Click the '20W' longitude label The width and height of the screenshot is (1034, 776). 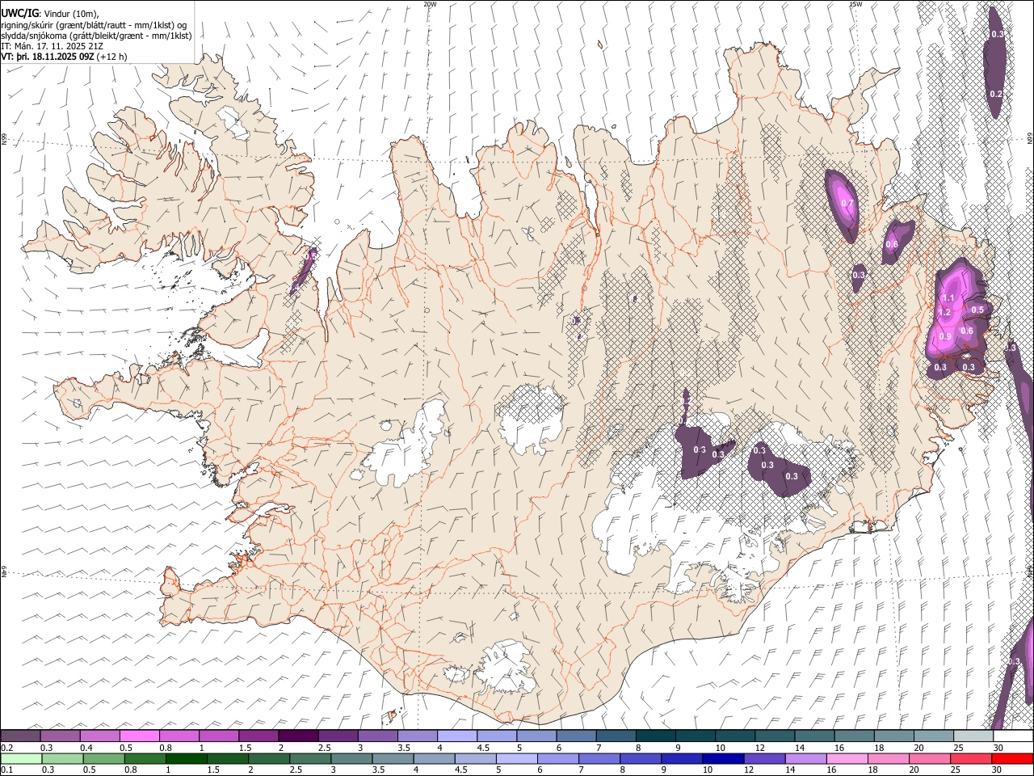coord(430,4)
